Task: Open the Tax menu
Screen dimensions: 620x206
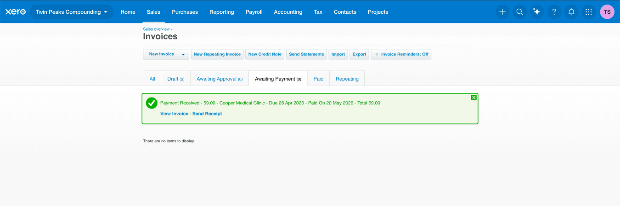Action: [318, 12]
